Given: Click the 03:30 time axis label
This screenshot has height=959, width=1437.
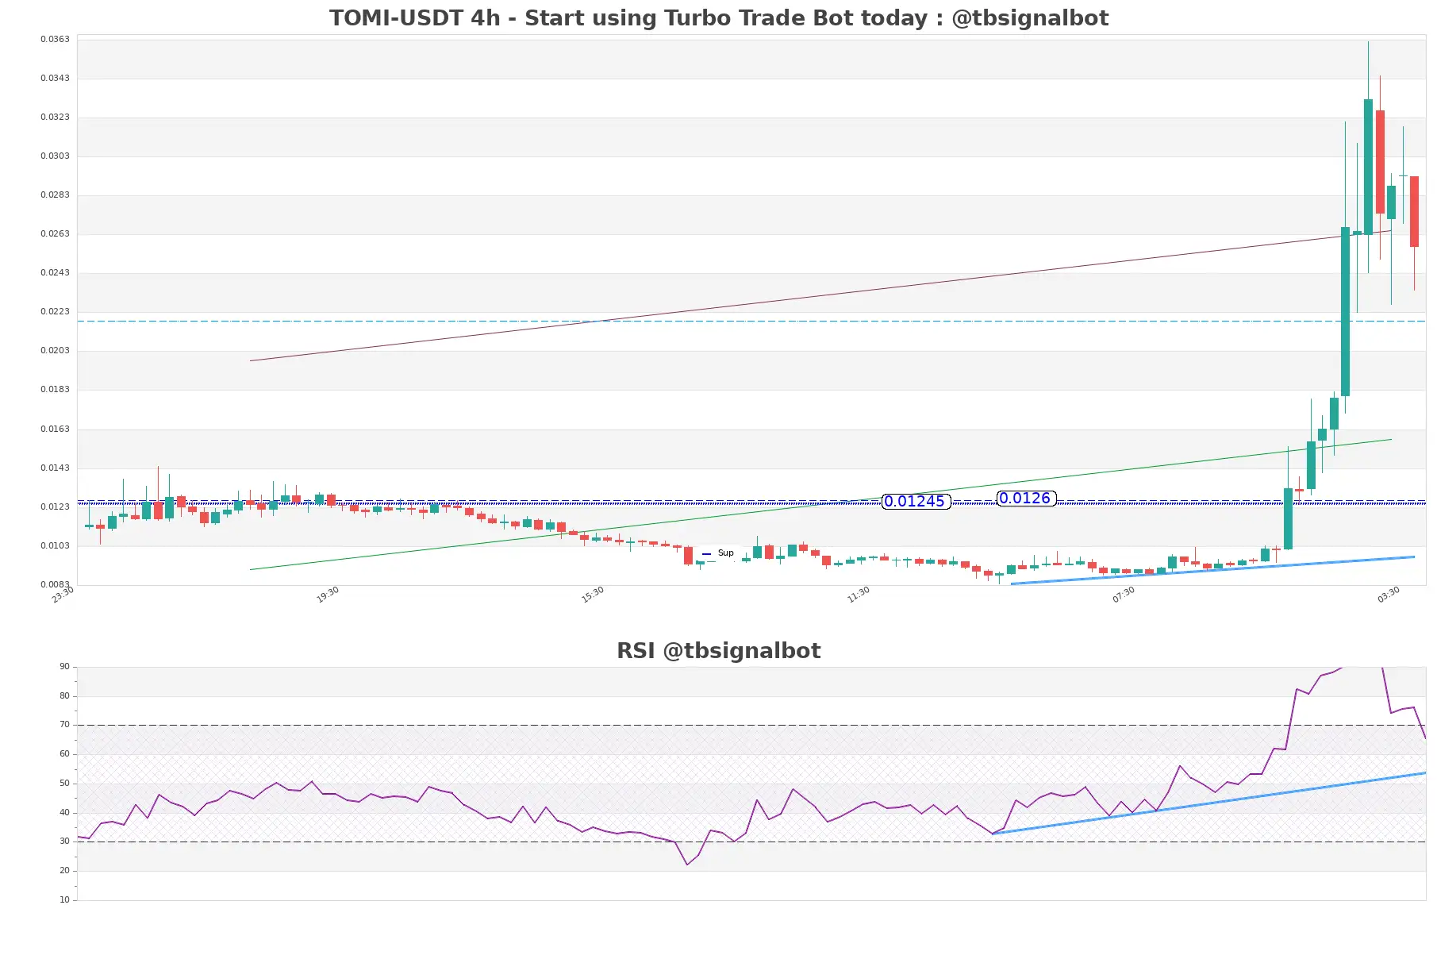Looking at the screenshot, I should click(1389, 595).
